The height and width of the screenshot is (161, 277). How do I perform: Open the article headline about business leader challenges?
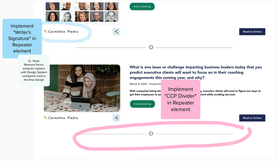[x=195, y=72]
